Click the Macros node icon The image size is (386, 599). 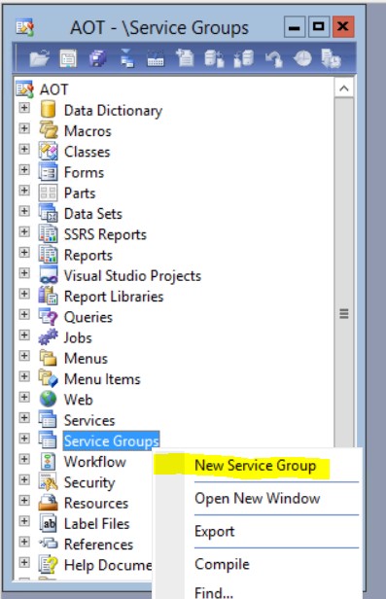[49, 130]
